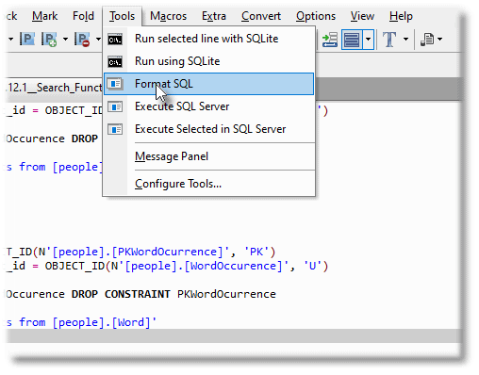Toggle the word wrap lines button
Image resolution: width=479 pixels, height=375 pixels.
[x=352, y=40]
